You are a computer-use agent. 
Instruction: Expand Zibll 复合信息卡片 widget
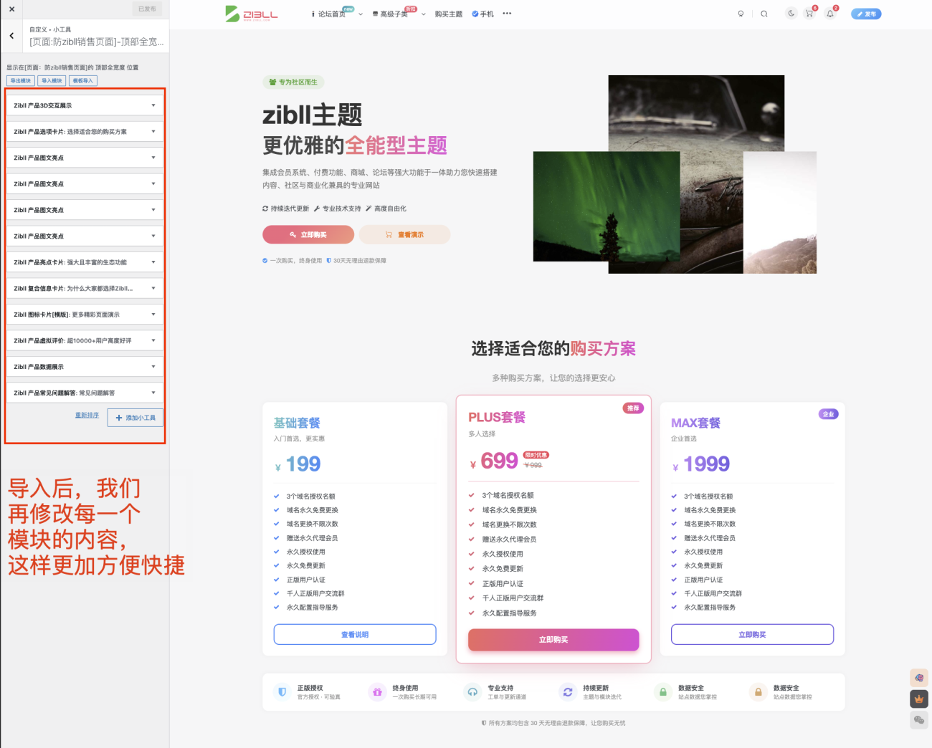[x=85, y=289]
